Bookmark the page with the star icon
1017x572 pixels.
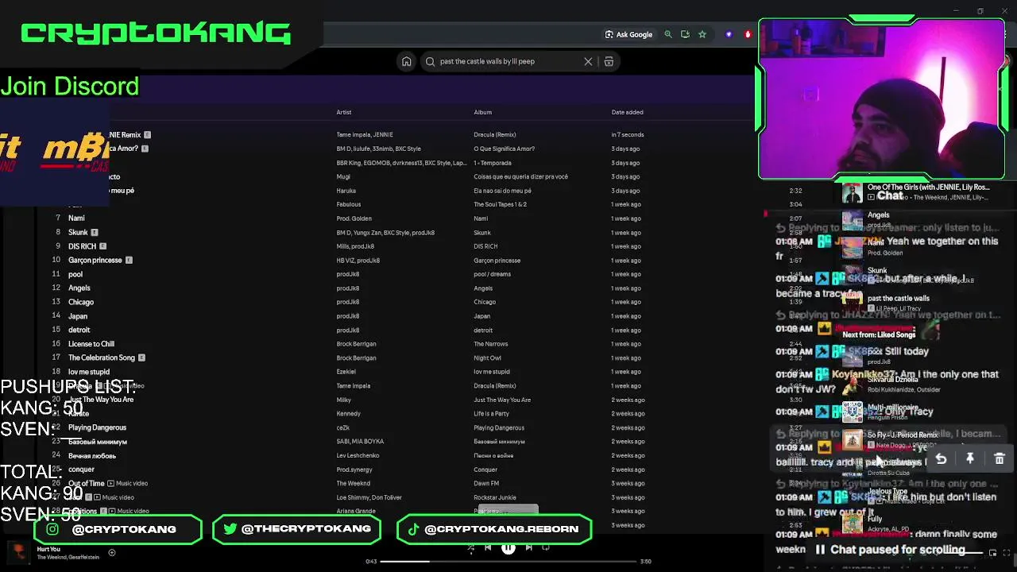pyautogui.click(x=702, y=34)
